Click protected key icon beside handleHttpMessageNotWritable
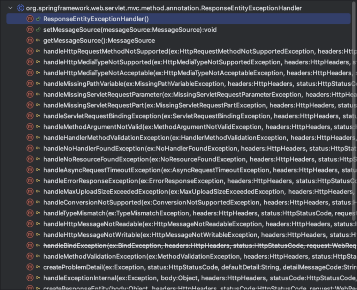 pos(38,235)
